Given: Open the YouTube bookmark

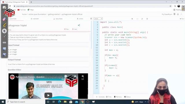Looking at the screenshot, I should pyautogui.click(x=22, y=10).
